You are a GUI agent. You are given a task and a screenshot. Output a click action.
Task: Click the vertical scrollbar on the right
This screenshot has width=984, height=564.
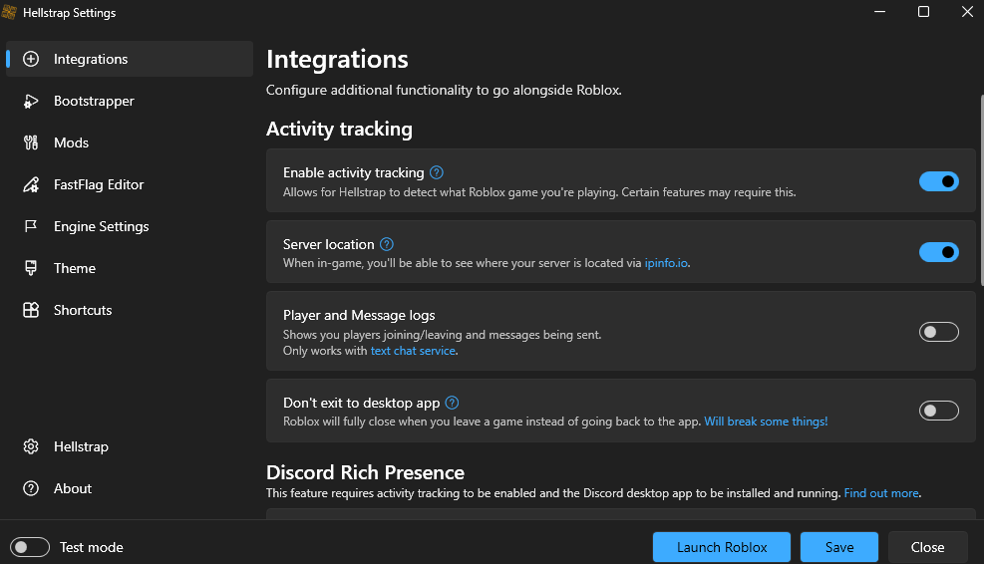click(x=981, y=188)
